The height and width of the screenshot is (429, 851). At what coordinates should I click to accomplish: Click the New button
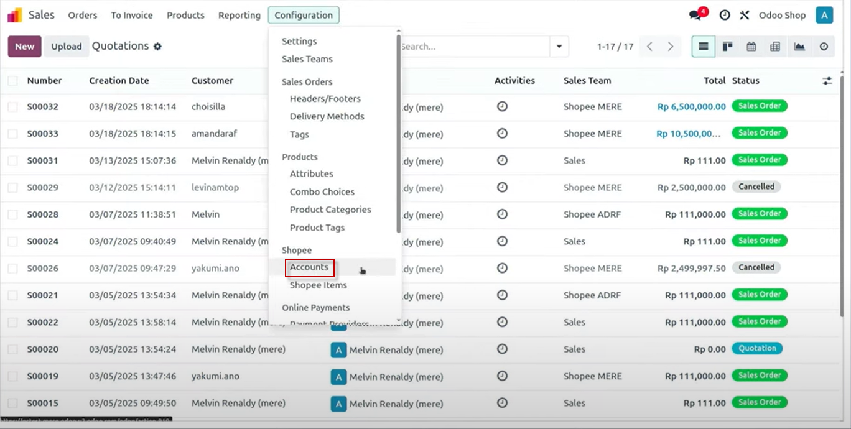click(x=25, y=47)
